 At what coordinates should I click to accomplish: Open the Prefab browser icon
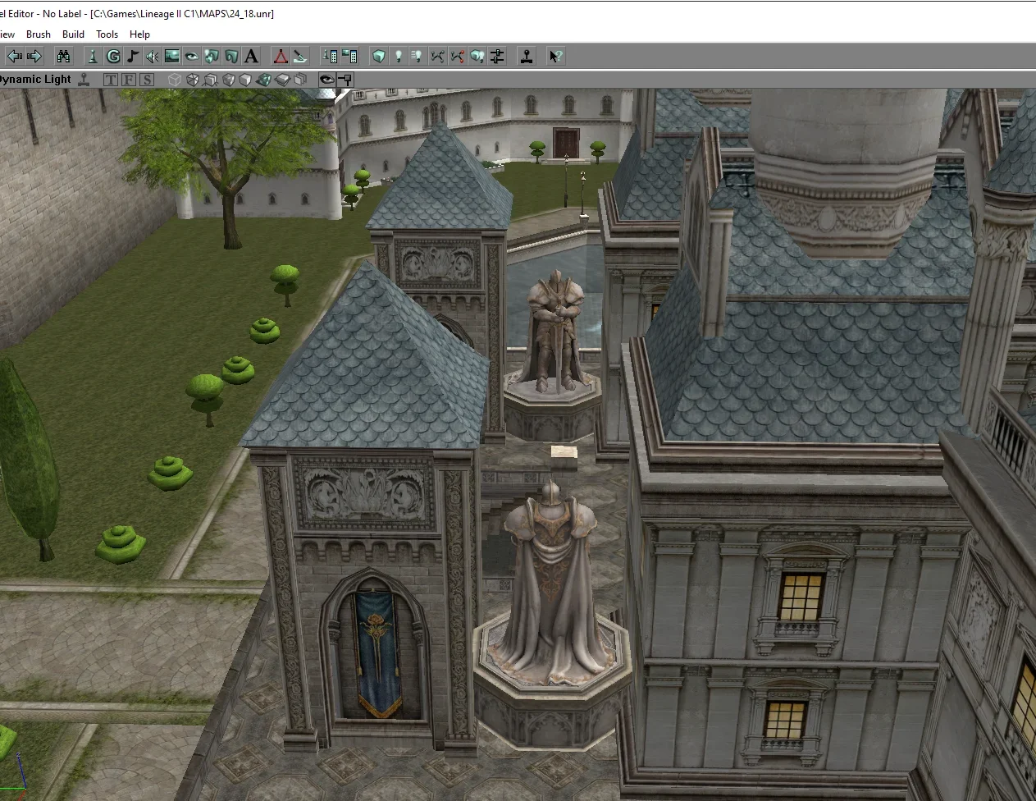click(x=212, y=56)
